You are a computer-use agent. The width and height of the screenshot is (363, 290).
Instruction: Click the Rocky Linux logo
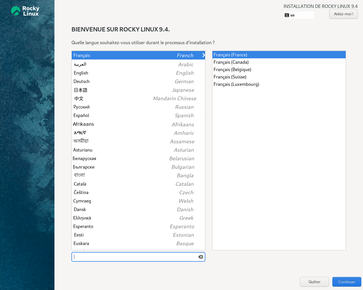25,11
